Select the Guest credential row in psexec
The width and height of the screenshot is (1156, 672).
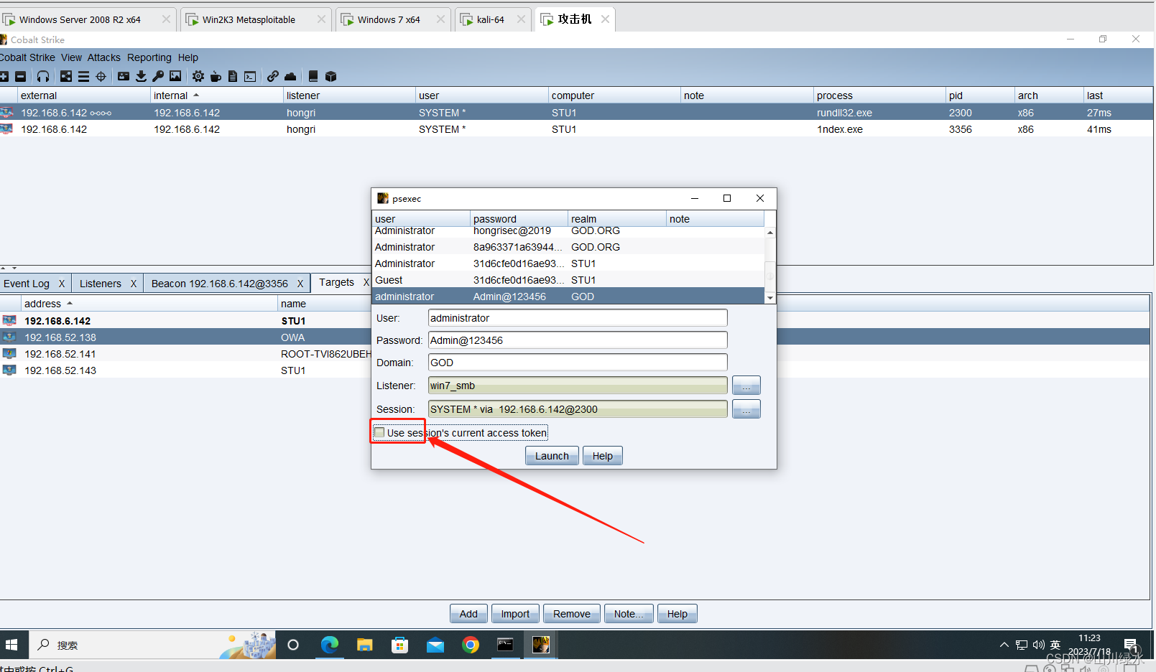pos(568,280)
